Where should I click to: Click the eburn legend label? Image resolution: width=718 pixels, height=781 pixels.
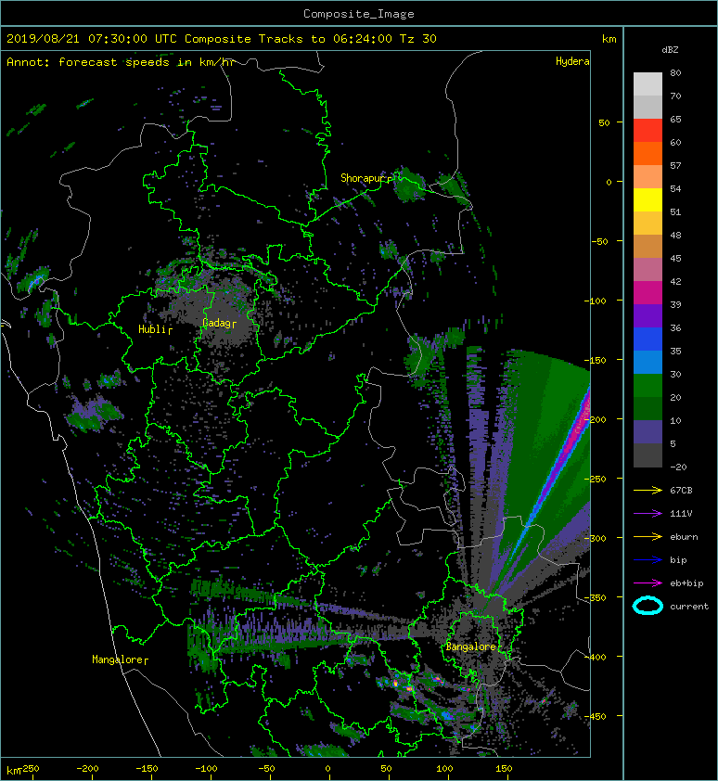pos(684,536)
